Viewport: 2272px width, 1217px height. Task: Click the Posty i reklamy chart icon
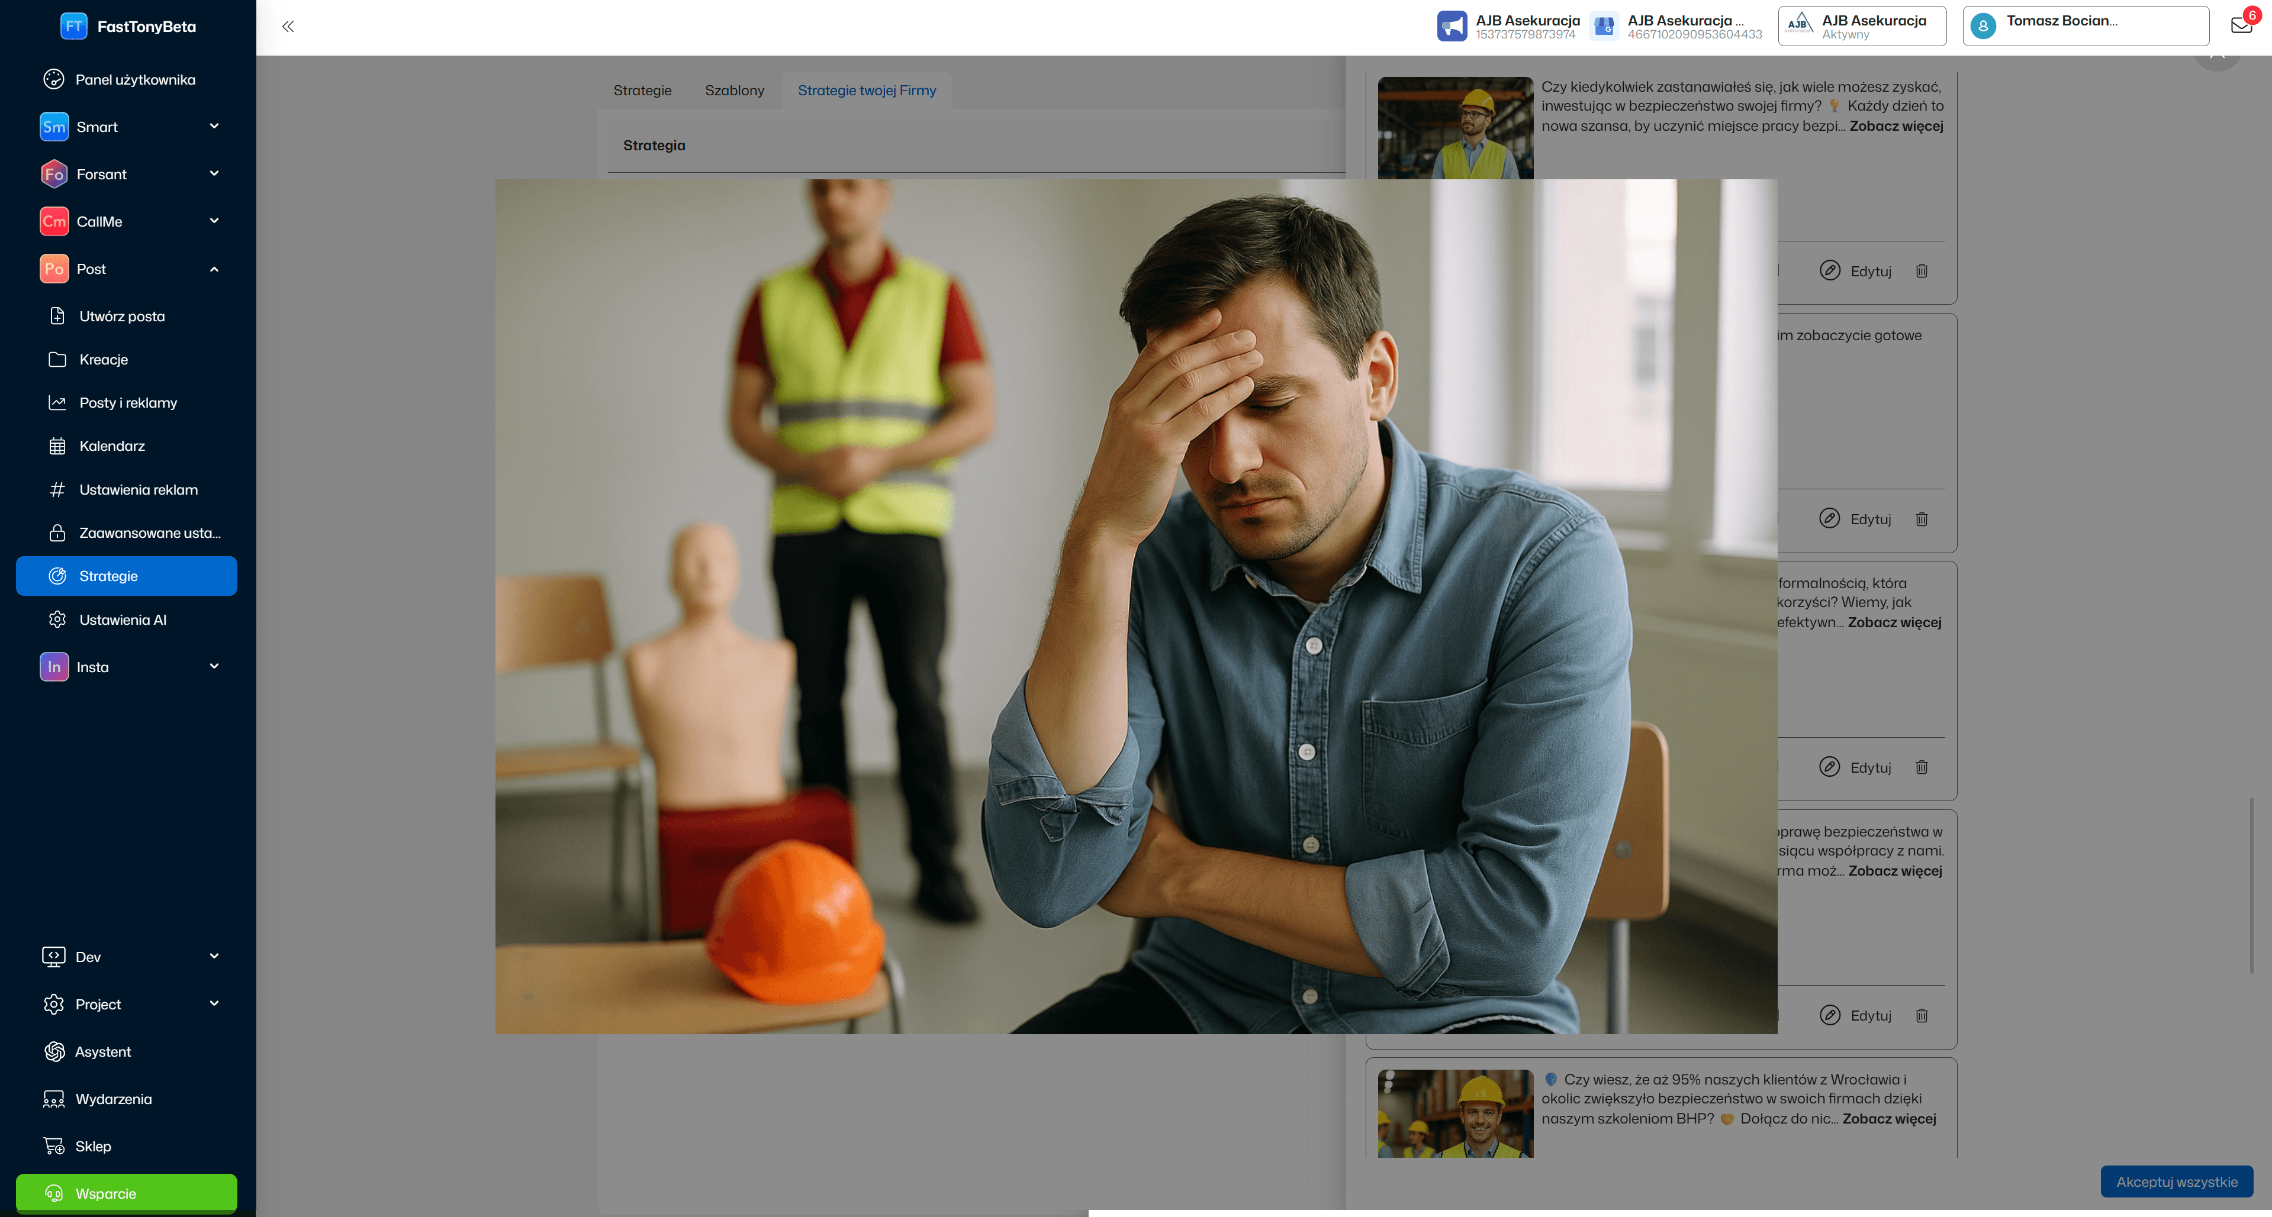coord(57,403)
